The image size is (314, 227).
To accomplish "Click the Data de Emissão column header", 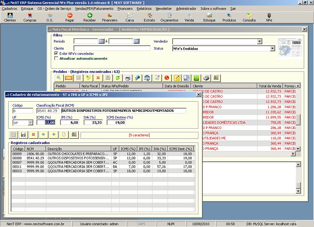I will [177, 86].
